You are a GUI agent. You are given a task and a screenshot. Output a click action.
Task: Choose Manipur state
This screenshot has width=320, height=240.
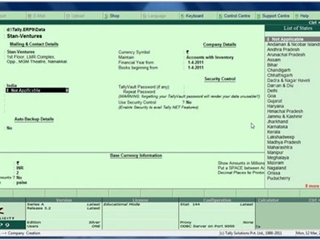tap(275, 152)
